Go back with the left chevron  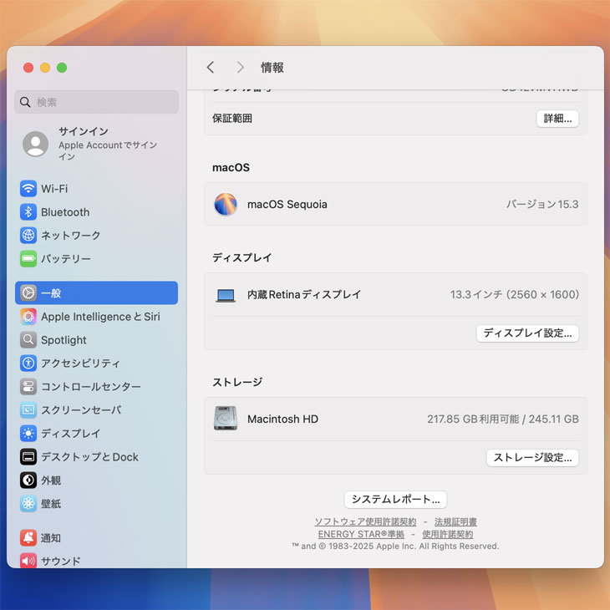[x=211, y=68]
